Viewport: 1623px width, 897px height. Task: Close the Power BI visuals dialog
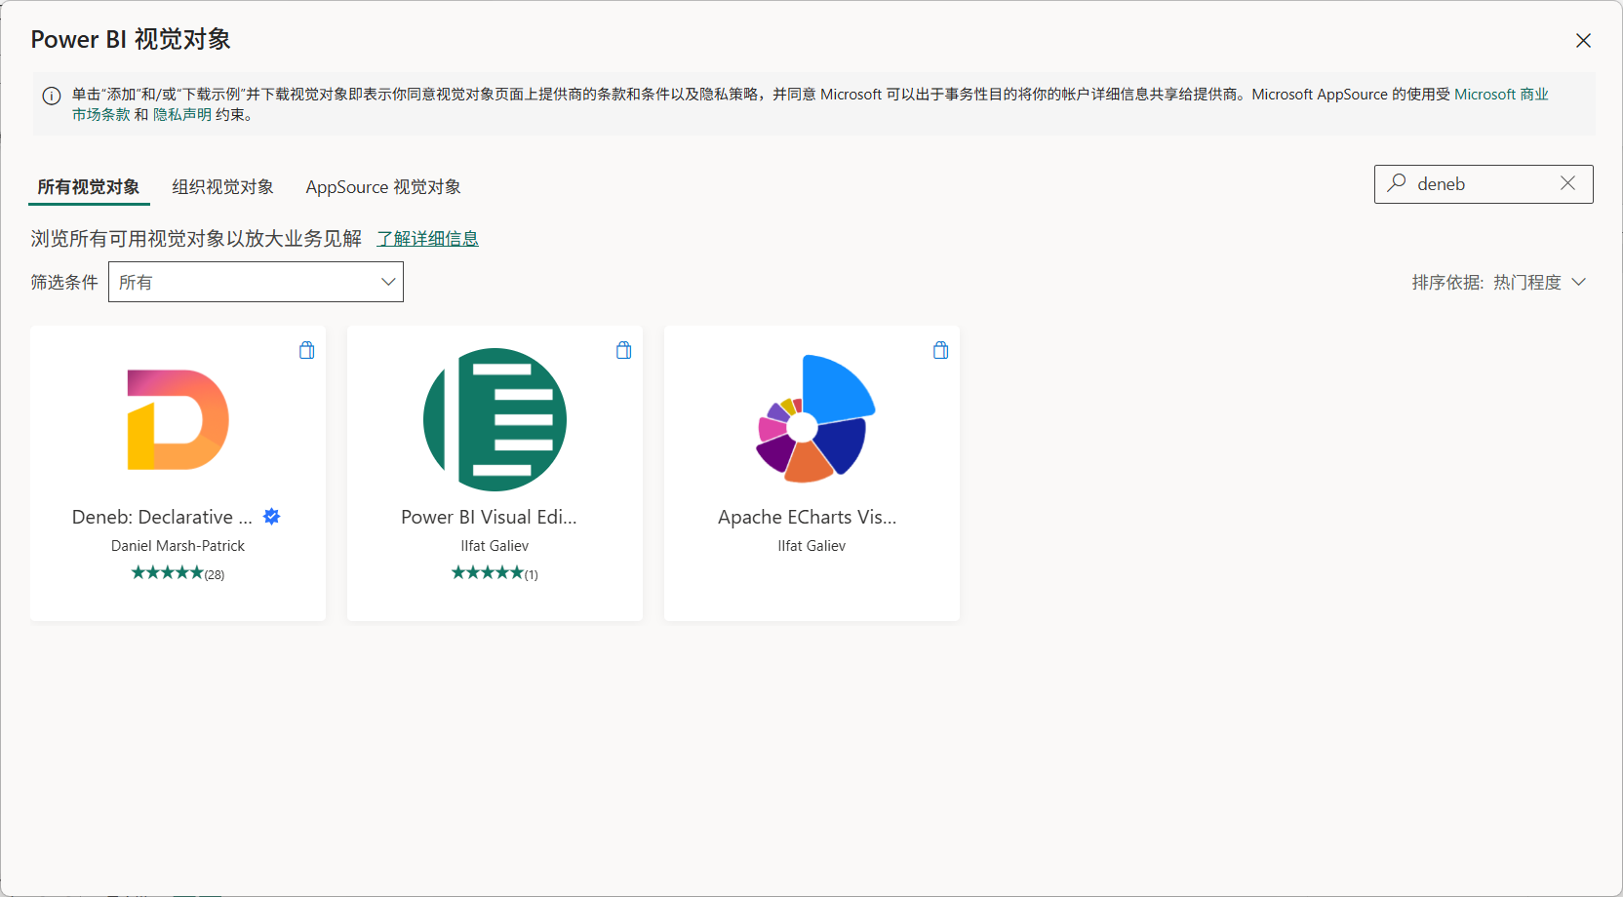point(1583,40)
